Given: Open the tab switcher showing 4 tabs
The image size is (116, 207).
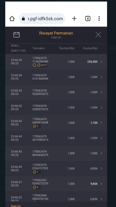Looking at the screenshot, I should pyautogui.click(x=88, y=18).
